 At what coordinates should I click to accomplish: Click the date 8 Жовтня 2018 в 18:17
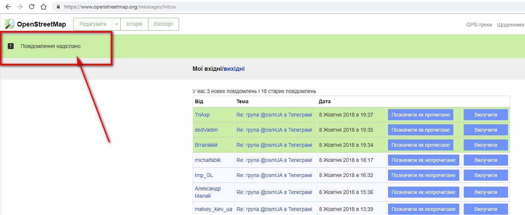coord(346,160)
